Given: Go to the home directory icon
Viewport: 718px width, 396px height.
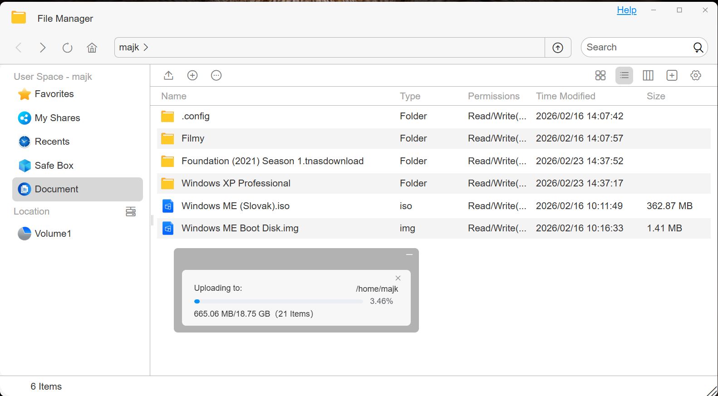Looking at the screenshot, I should [92, 48].
